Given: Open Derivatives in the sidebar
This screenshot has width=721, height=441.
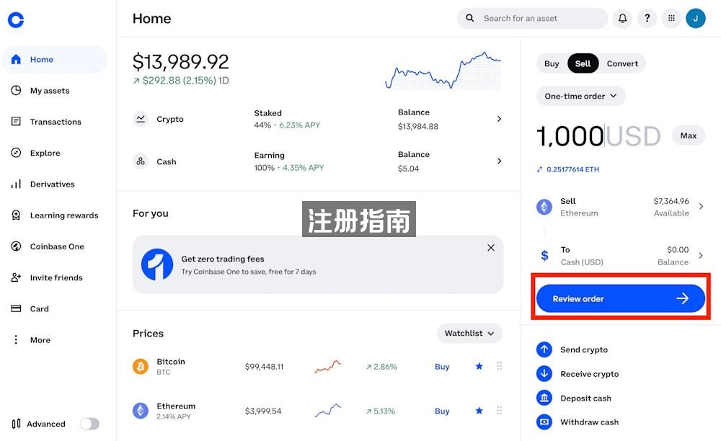Looking at the screenshot, I should (52, 184).
